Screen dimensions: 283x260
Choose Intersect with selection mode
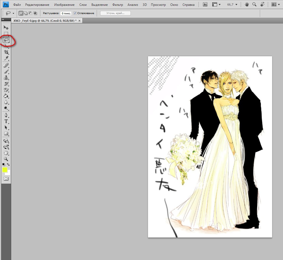tap(35, 13)
